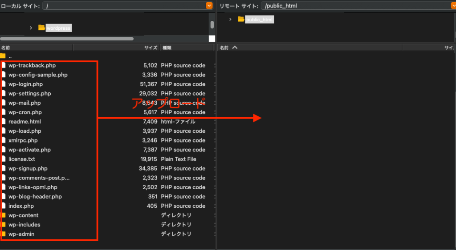Click the wp-content folder icon

4,215
